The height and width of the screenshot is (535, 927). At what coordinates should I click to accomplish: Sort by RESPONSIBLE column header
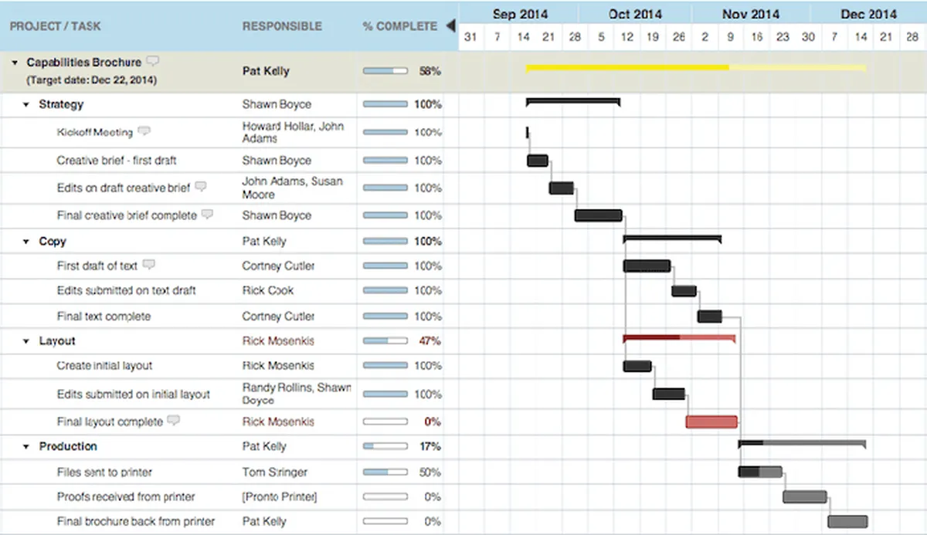point(282,25)
